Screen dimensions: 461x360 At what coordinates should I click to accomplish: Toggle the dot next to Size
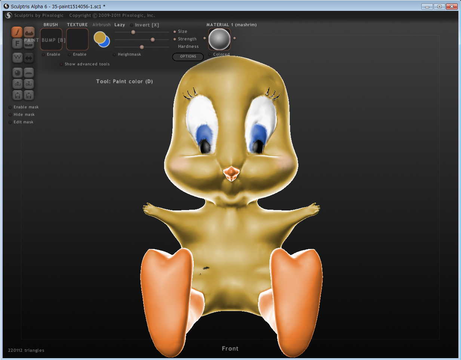(x=175, y=32)
